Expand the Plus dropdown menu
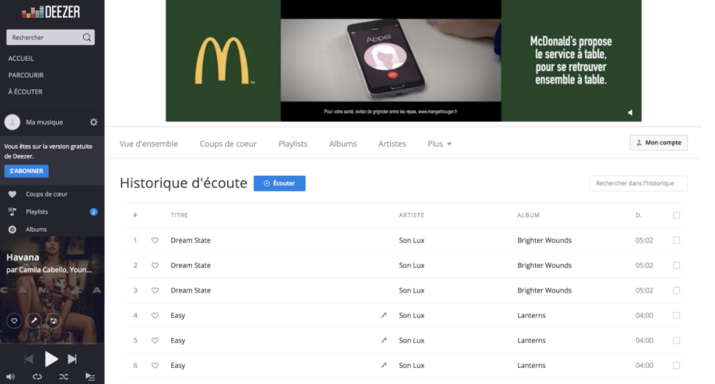 click(440, 144)
